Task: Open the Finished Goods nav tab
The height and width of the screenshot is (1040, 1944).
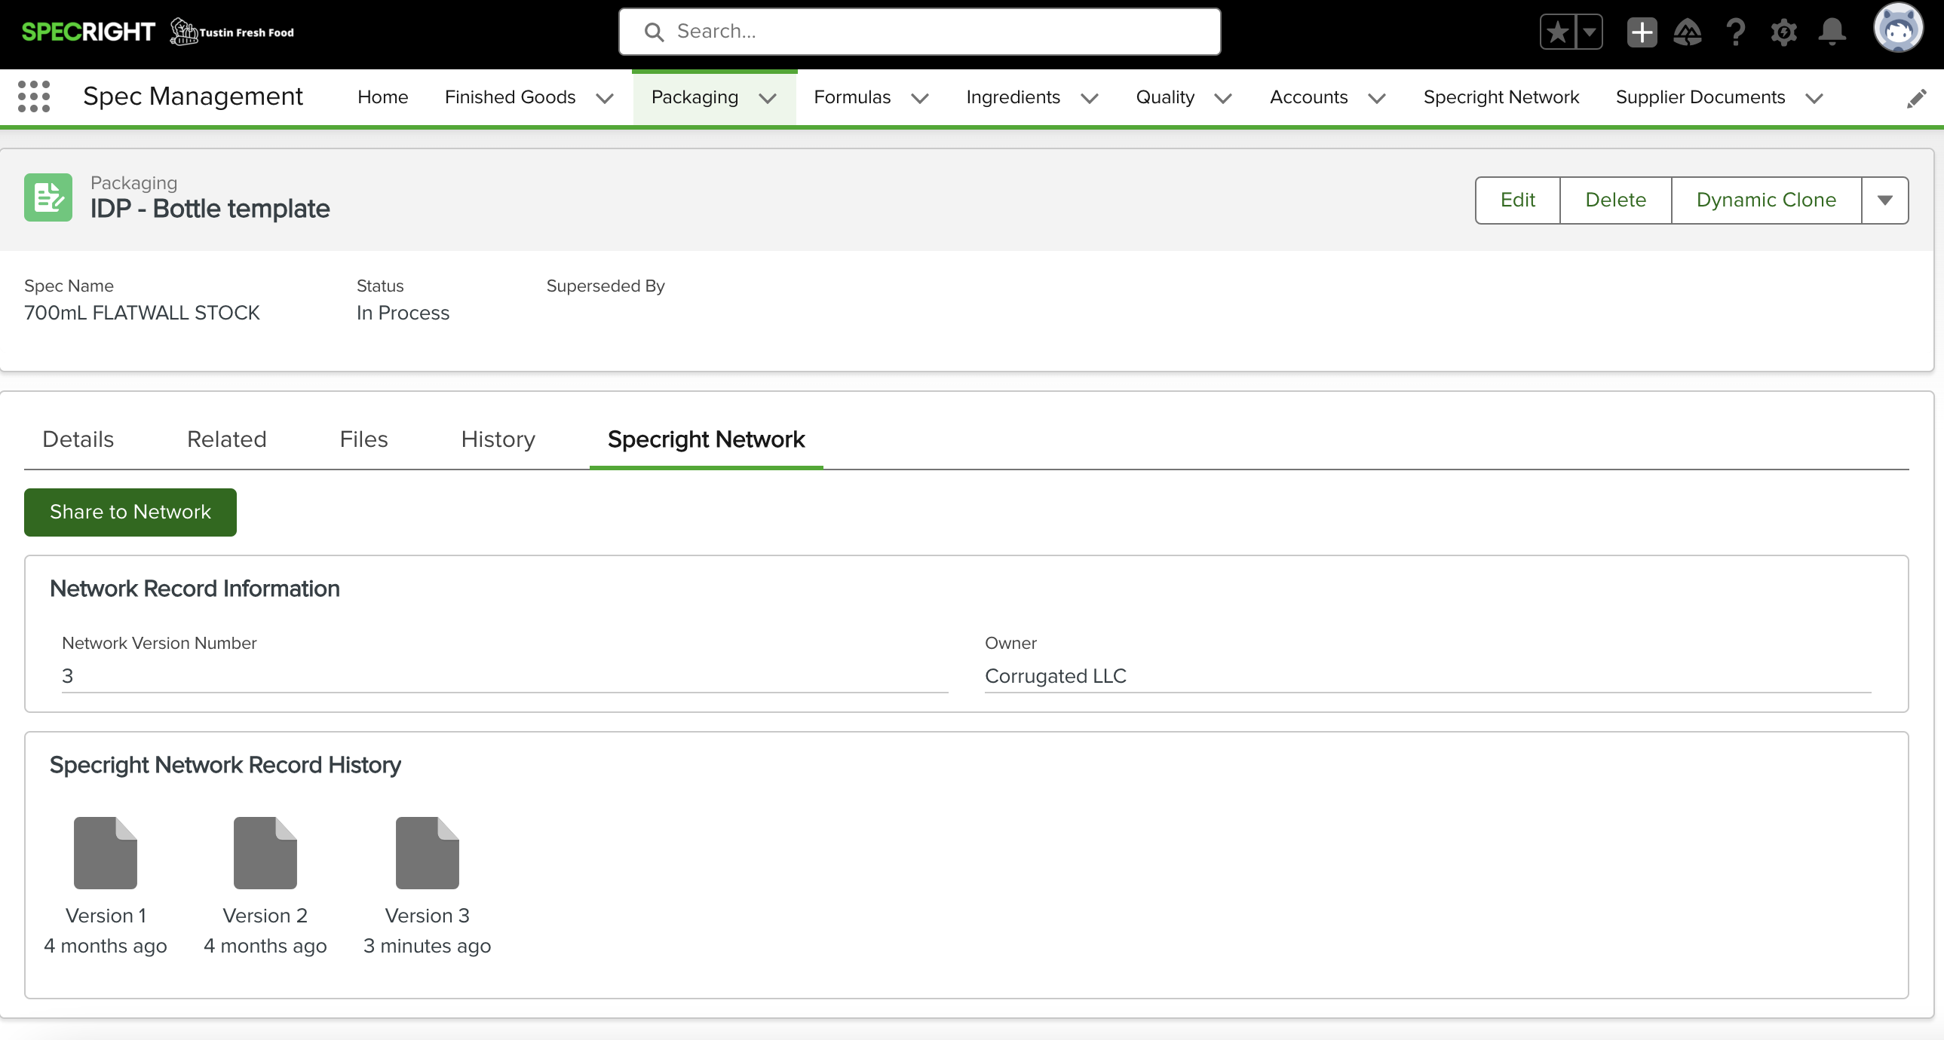Action: tap(511, 97)
